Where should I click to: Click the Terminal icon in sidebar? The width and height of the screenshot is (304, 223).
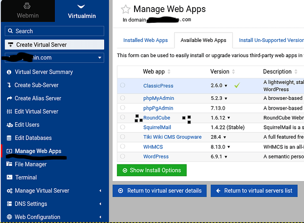click(x=9, y=178)
